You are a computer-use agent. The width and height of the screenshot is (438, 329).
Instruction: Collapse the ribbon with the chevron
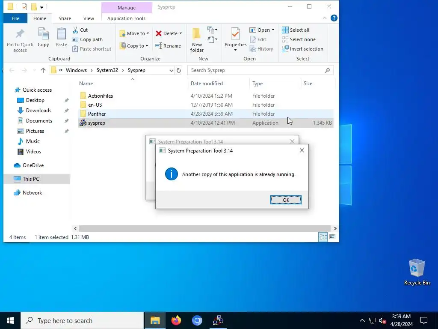[325, 18]
